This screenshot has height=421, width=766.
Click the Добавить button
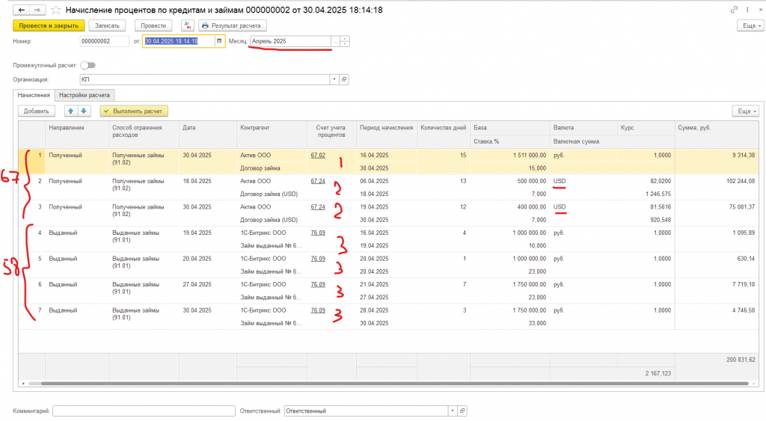coord(37,111)
